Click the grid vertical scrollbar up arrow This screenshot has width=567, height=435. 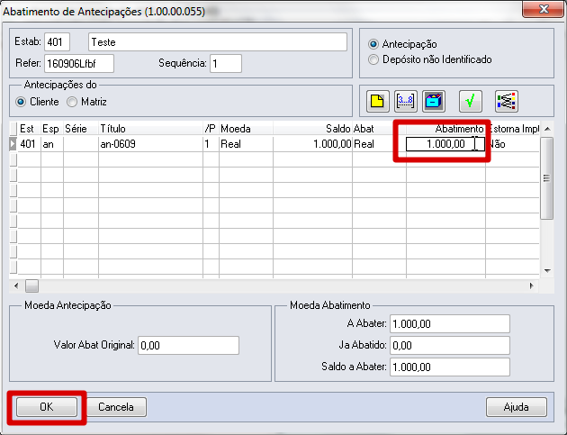tap(547, 129)
